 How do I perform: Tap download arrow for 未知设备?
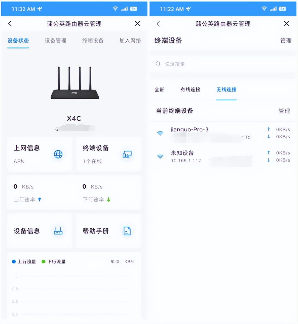269,160
